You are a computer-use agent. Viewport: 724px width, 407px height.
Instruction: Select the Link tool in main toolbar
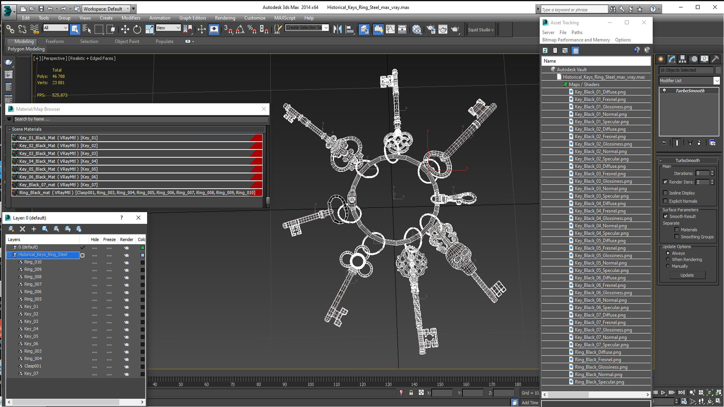(x=10, y=29)
